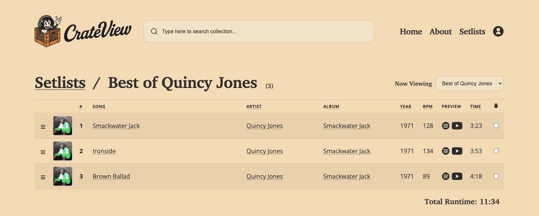Sort by the # column header
The width and height of the screenshot is (539, 216).
click(81, 106)
